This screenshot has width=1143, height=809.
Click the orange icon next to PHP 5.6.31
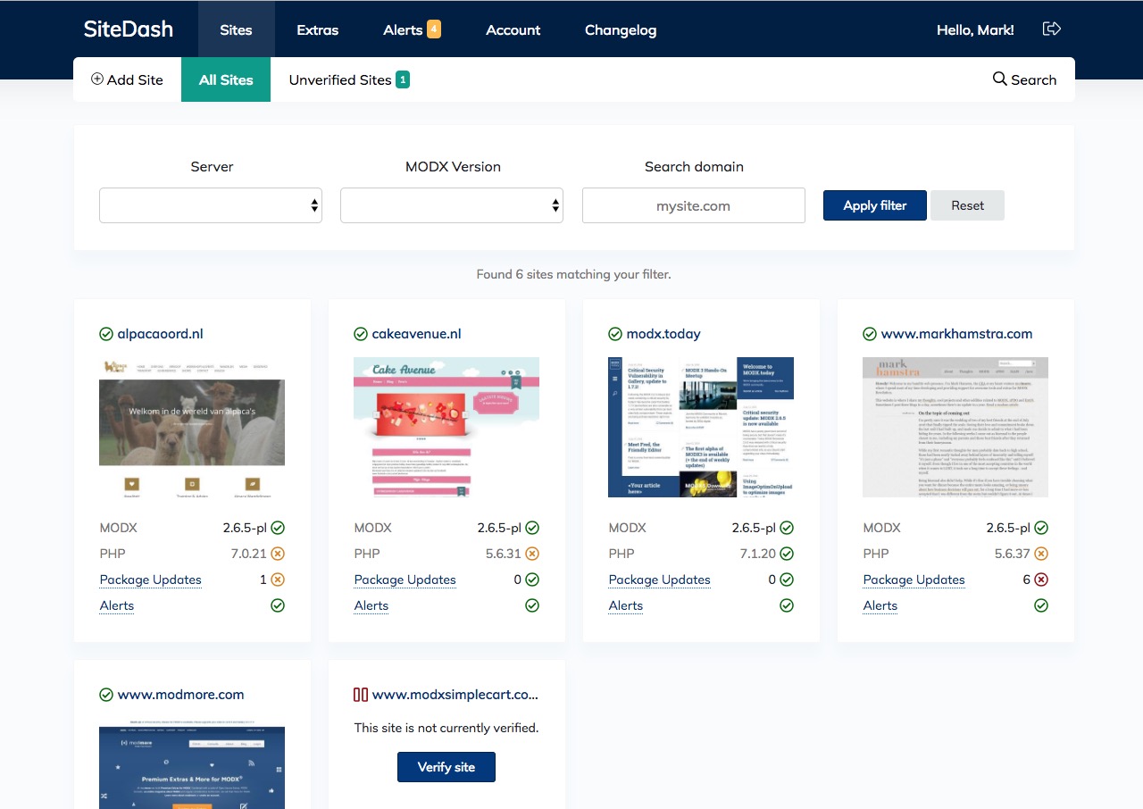coord(532,553)
